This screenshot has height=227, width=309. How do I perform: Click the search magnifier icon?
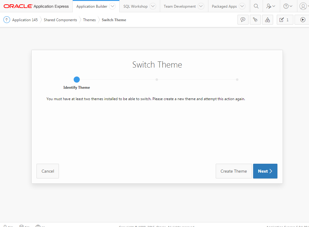click(x=256, y=6)
